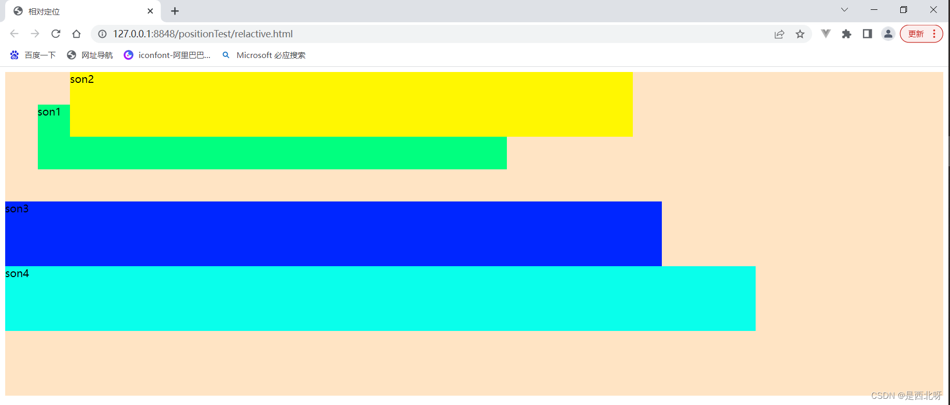Open the iconfont-阿里巴巴 bookmark
This screenshot has height=405, width=950.
coord(167,55)
